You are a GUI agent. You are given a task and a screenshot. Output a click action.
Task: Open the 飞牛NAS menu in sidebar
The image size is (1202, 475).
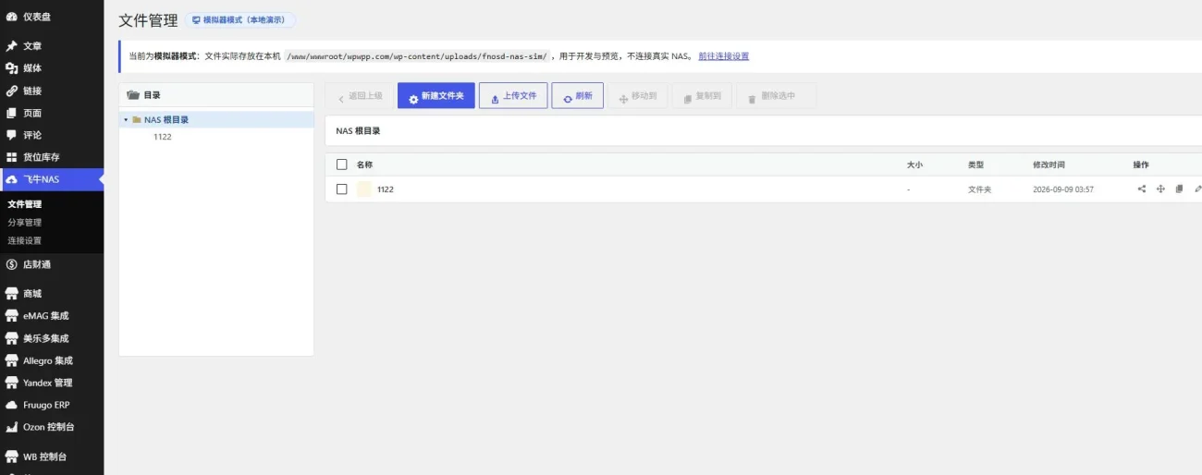(52, 179)
